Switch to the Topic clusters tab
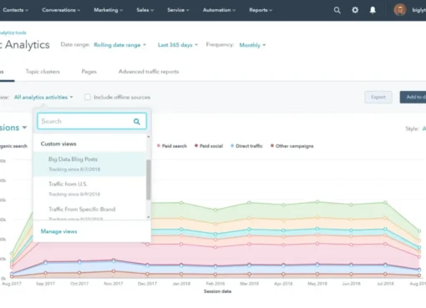This screenshot has height=308, width=426. point(43,72)
